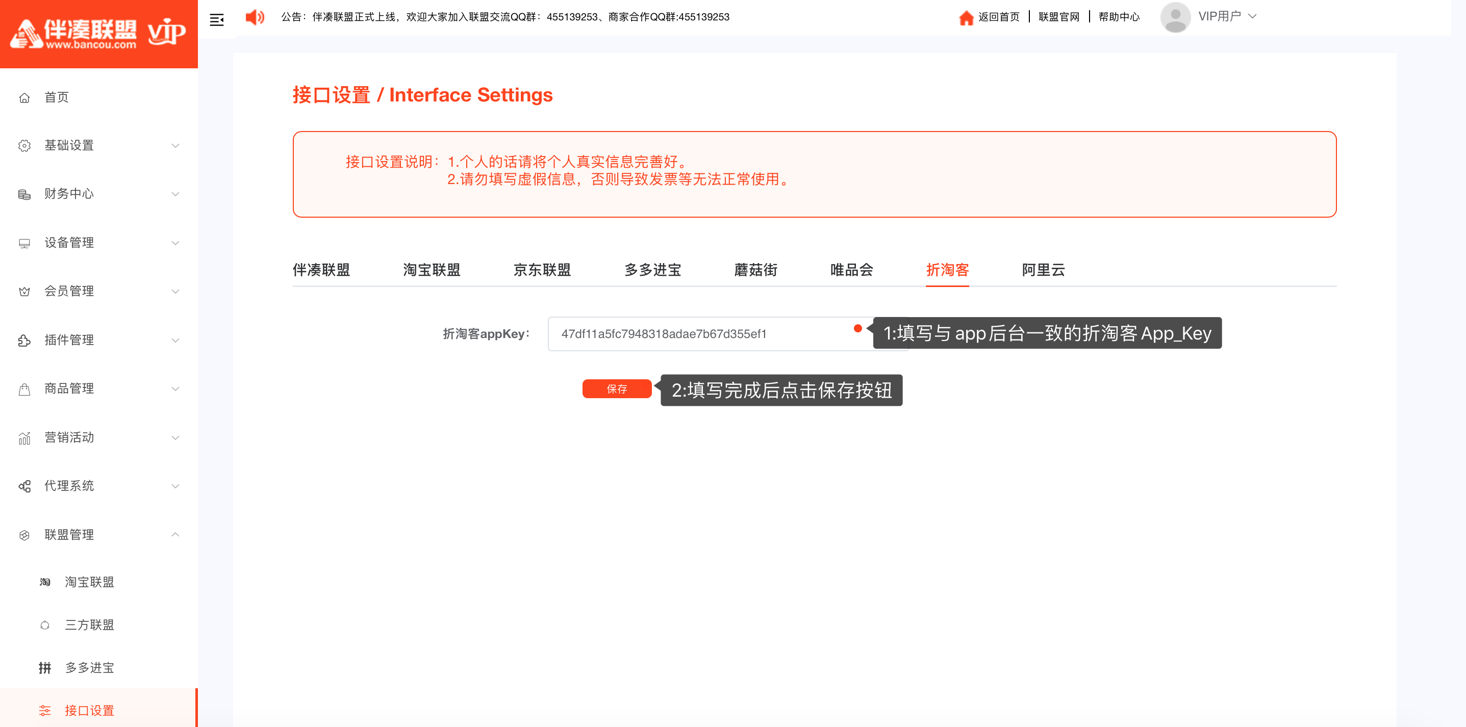Expand the 基础设置 chevron
The height and width of the screenshot is (727, 1466).
175,146
